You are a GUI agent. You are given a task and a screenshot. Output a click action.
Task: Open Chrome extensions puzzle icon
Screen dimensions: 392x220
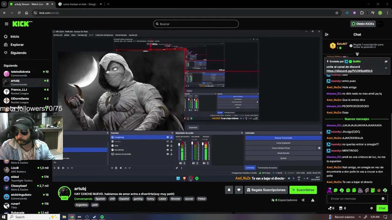pos(362,13)
